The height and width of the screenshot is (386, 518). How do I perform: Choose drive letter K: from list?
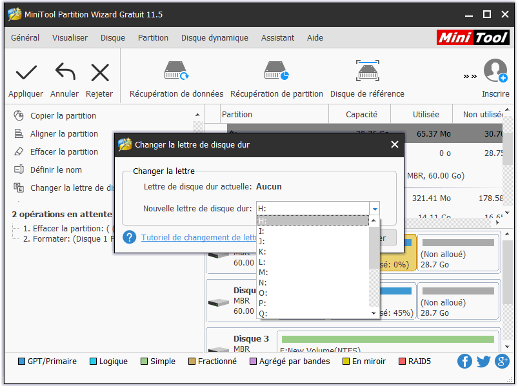(312, 252)
